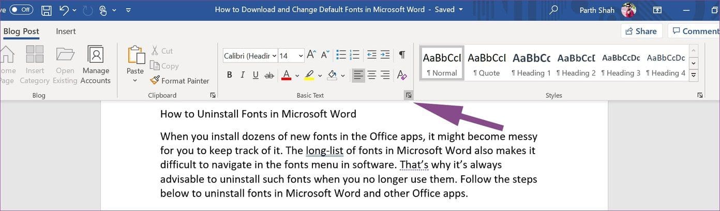Screen dimensions: 720x211
Task: Open the font name combo box
Action: click(250, 55)
